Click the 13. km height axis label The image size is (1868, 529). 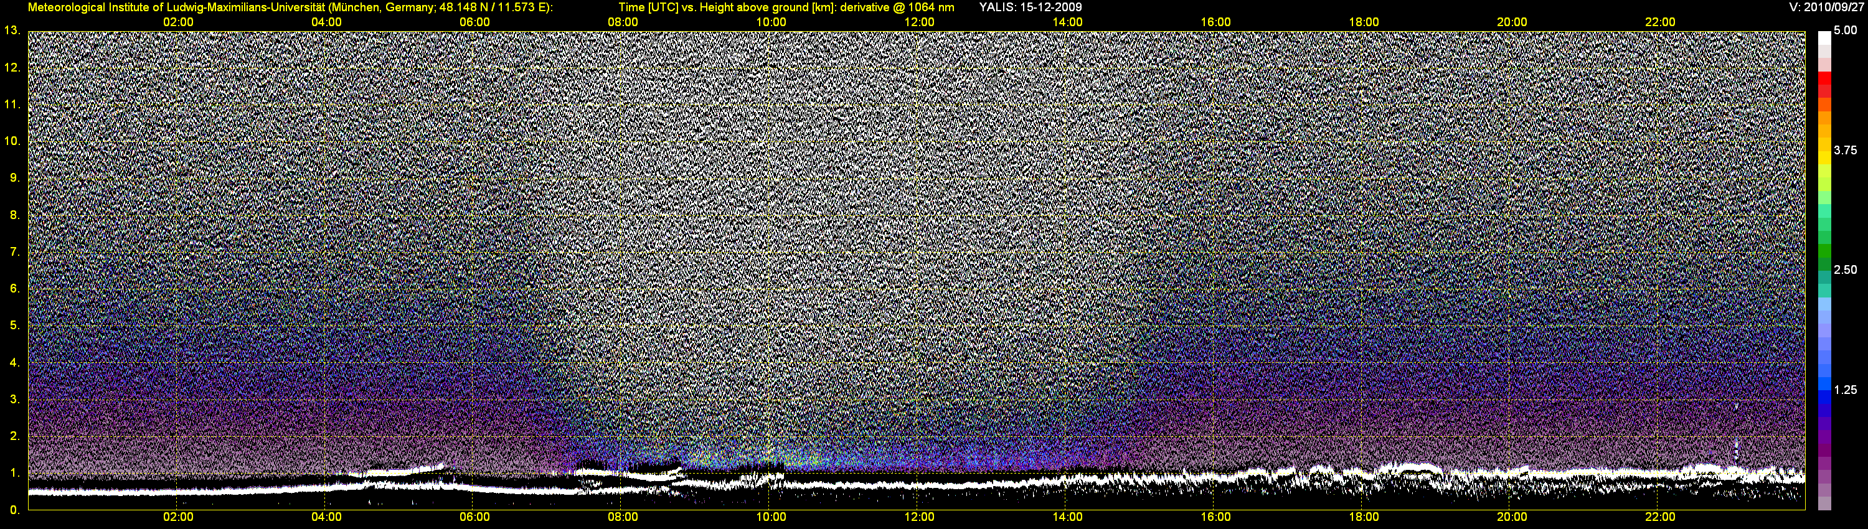pyautogui.click(x=12, y=30)
